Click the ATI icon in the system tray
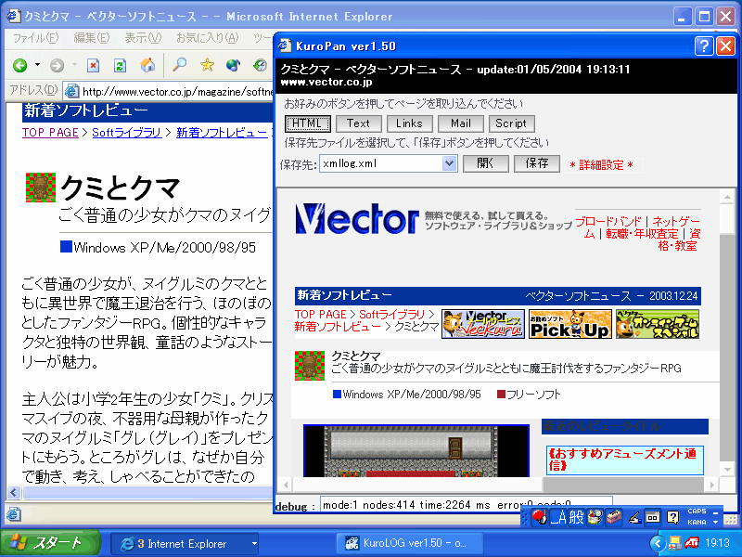 (x=691, y=543)
